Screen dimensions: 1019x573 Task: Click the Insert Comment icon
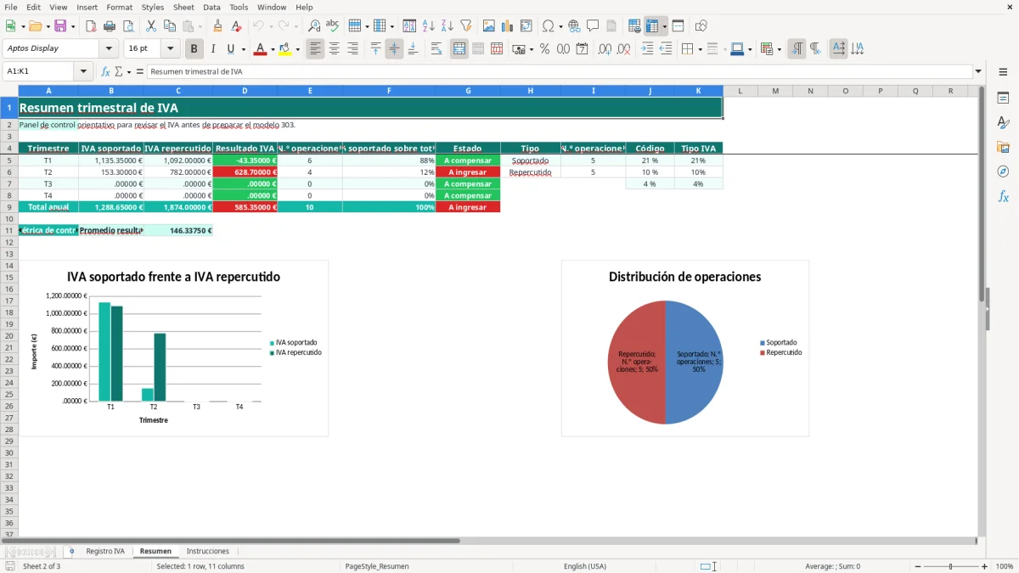[593, 26]
